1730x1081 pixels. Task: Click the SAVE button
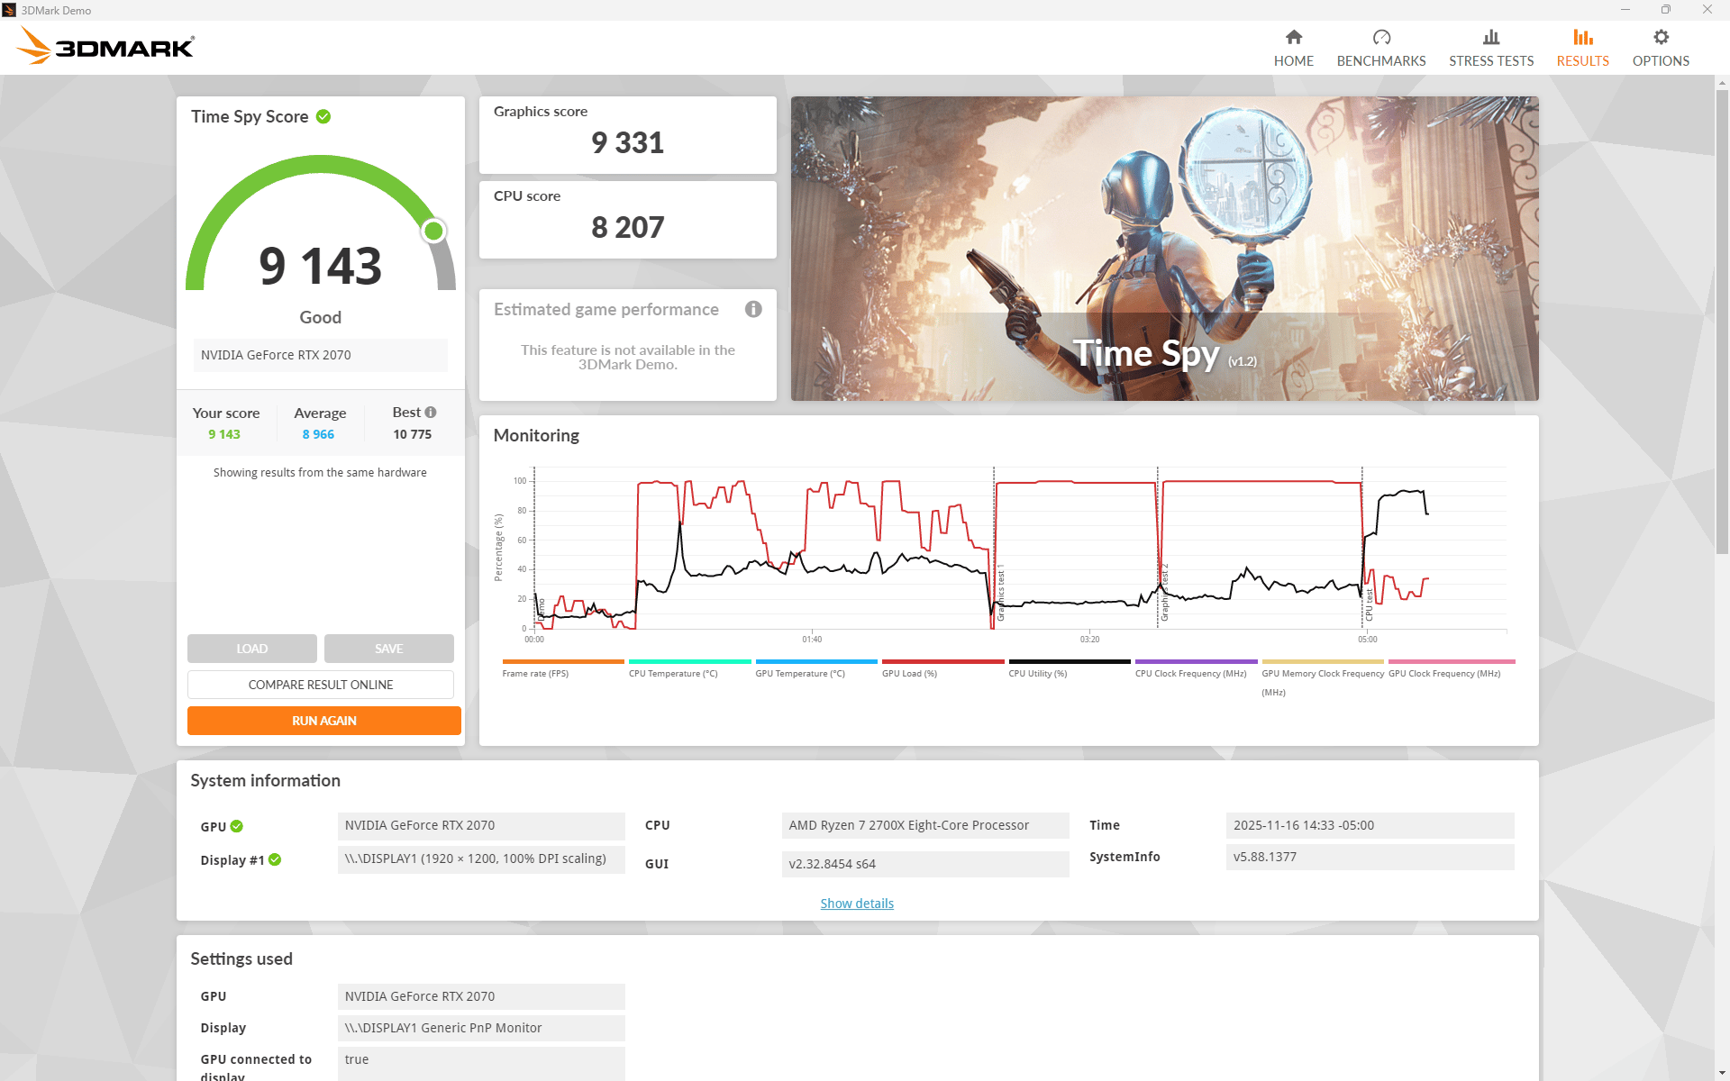(x=389, y=649)
